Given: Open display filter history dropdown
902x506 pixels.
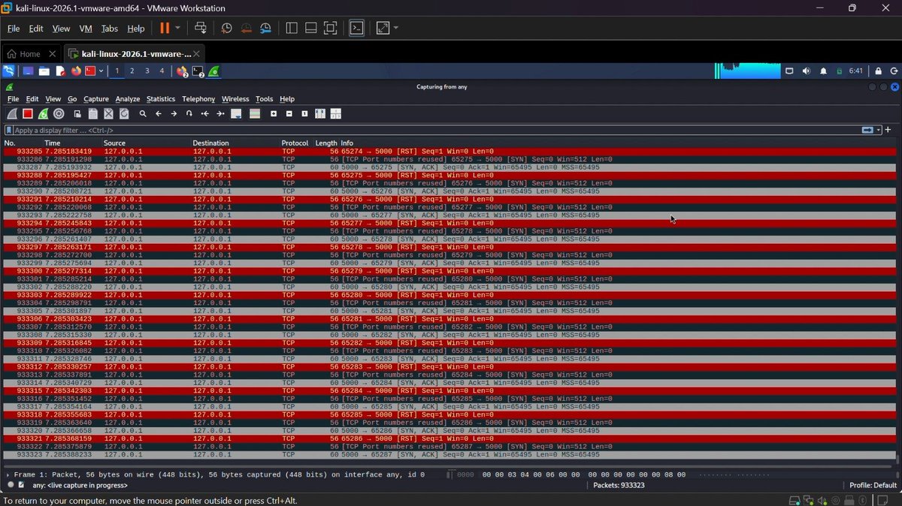Looking at the screenshot, I should coord(879,130).
